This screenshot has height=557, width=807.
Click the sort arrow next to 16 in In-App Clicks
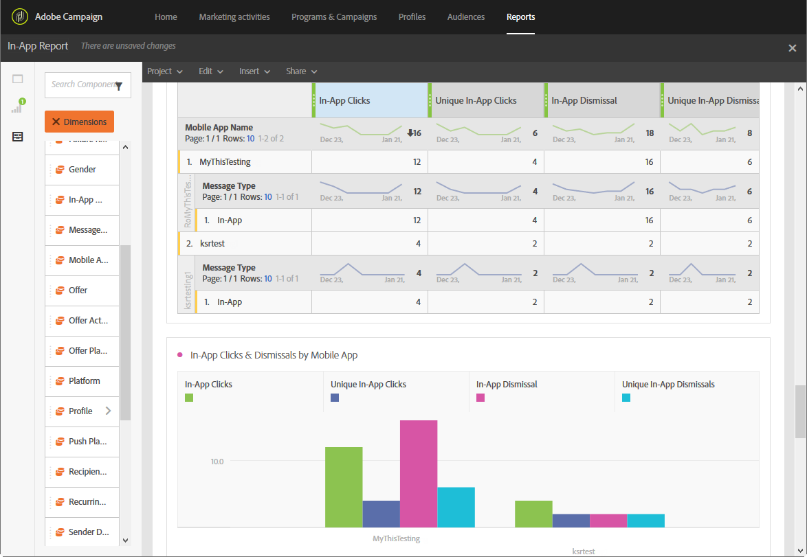[x=410, y=133]
